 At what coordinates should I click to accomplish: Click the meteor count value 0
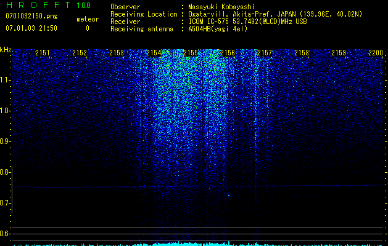(88, 28)
